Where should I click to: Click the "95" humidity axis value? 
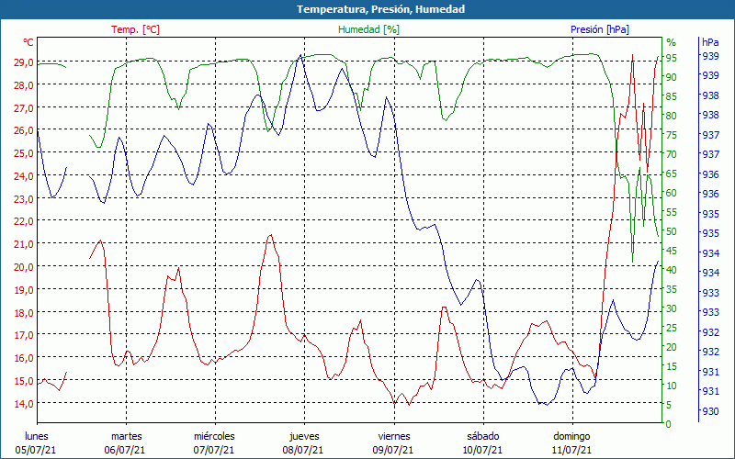672,58
